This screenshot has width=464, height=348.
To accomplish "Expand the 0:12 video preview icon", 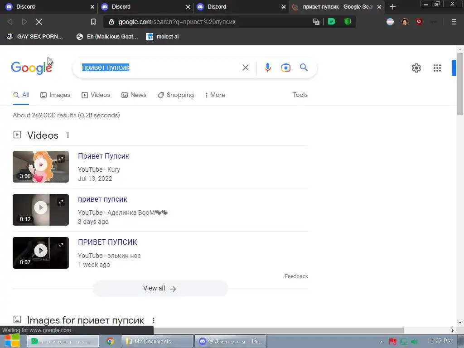I will click(61, 202).
